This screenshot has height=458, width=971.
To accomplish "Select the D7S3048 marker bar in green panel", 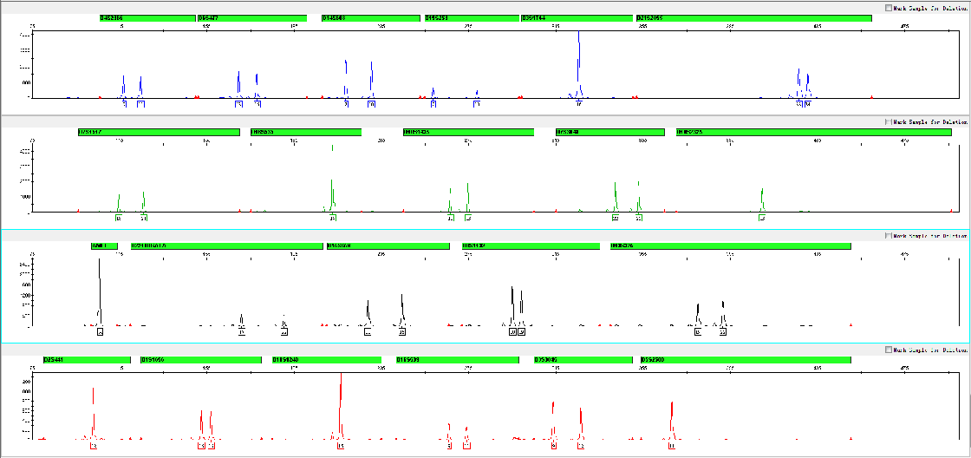I will (x=610, y=132).
